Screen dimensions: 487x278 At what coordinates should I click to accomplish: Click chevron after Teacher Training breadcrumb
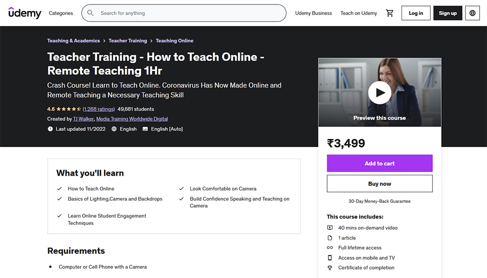pos(151,41)
